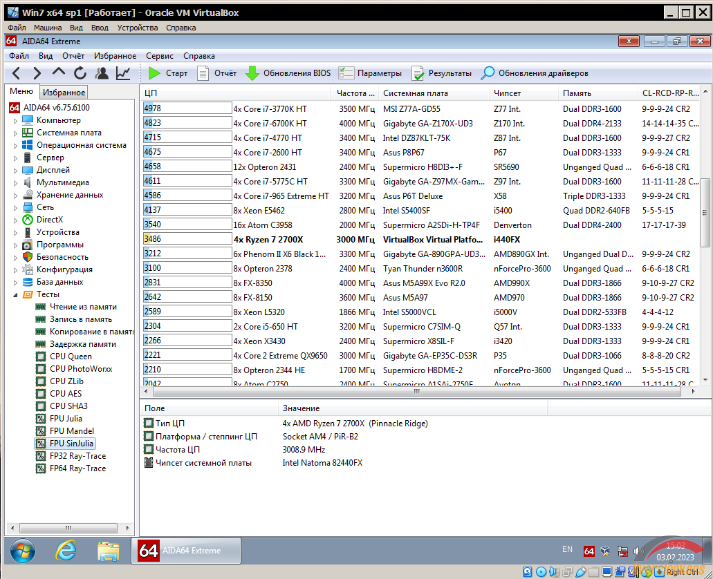Screen dimensions: 713x579
Task: Open Windows Explorer folder on taskbar
Action: click(108, 551)
